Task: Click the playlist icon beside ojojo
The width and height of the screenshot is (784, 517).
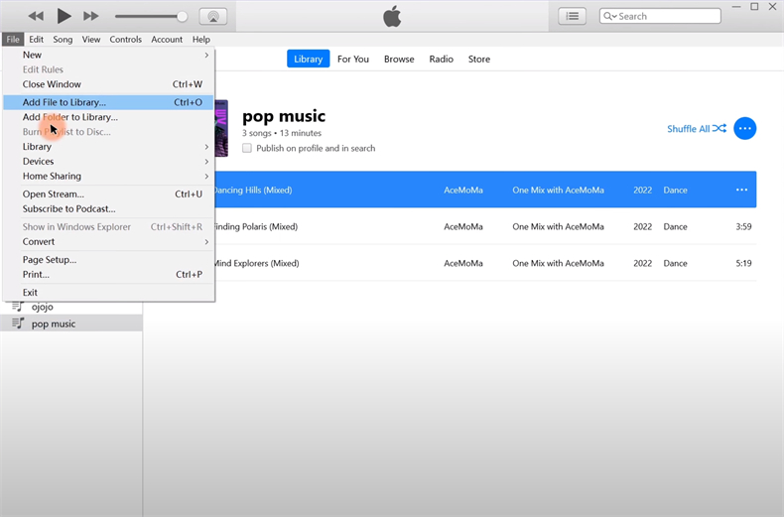Action: (18, 307)
